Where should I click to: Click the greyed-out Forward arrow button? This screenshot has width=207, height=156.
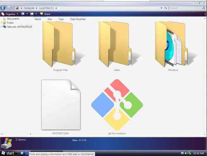click(x=9, y=8)
